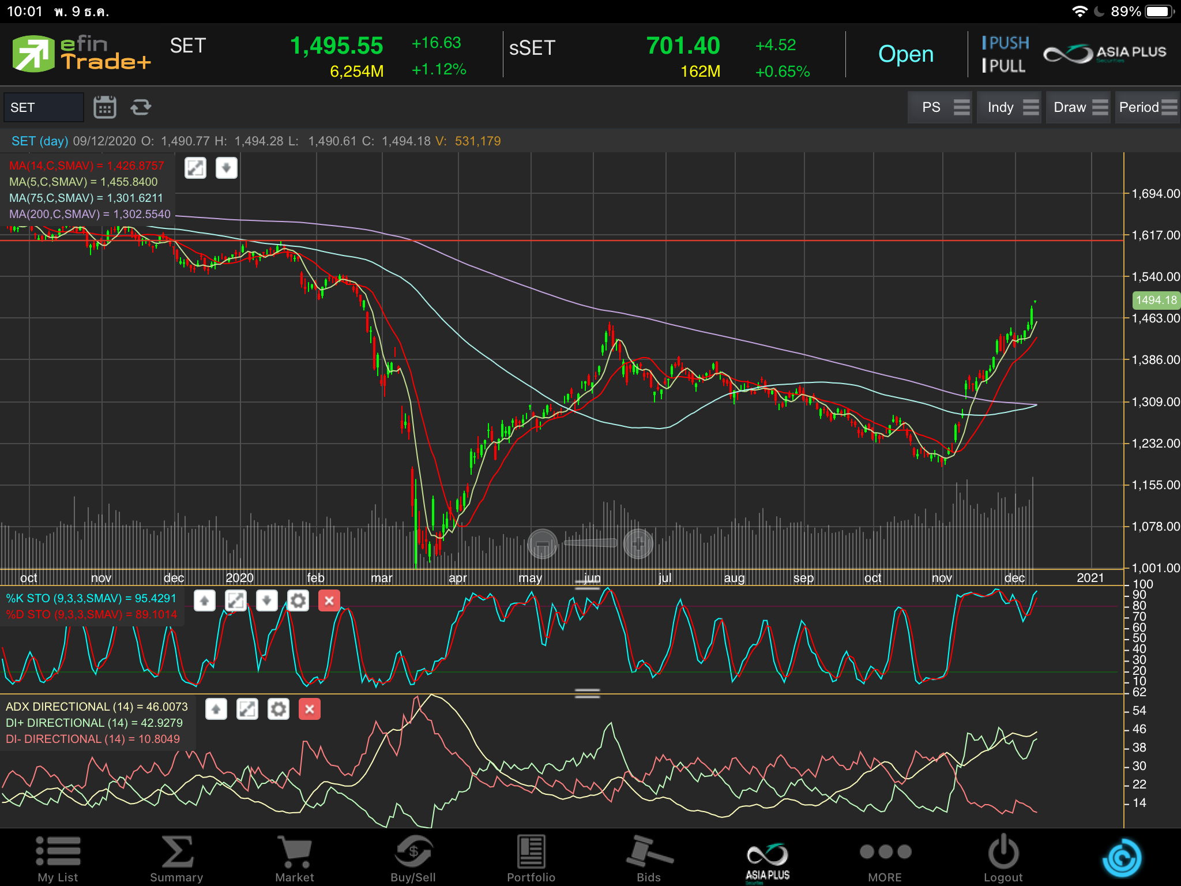Toggle PUSH data mode
This screenshot has height=886, width=1181.
[x=1006, y=43]
